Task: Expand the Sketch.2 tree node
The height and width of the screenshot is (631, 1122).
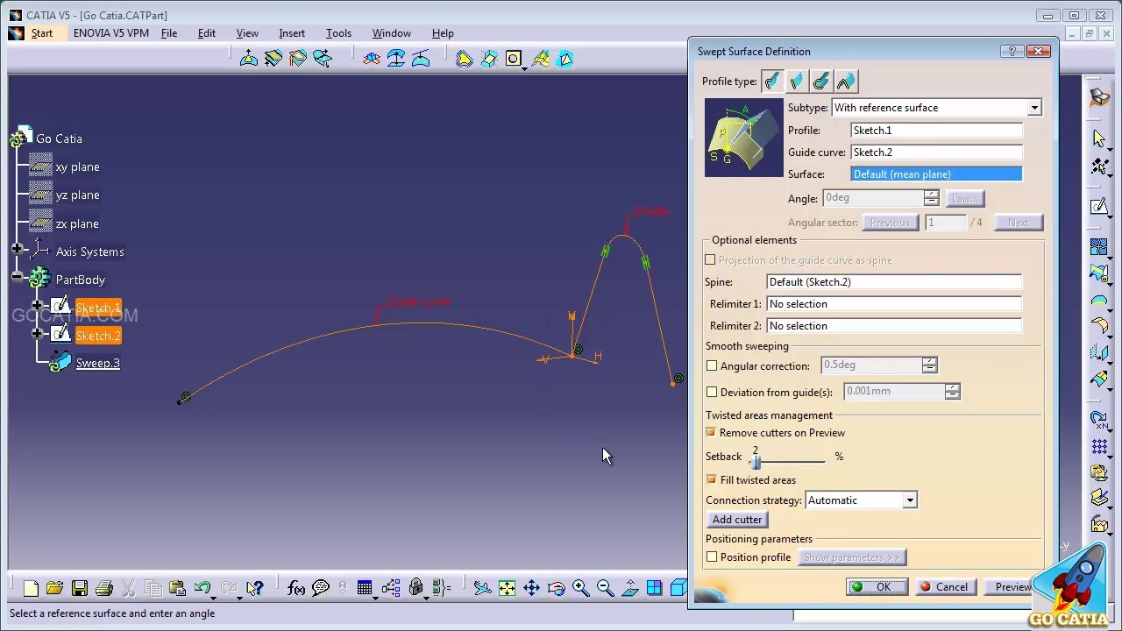Action: [x=37, y=334]
